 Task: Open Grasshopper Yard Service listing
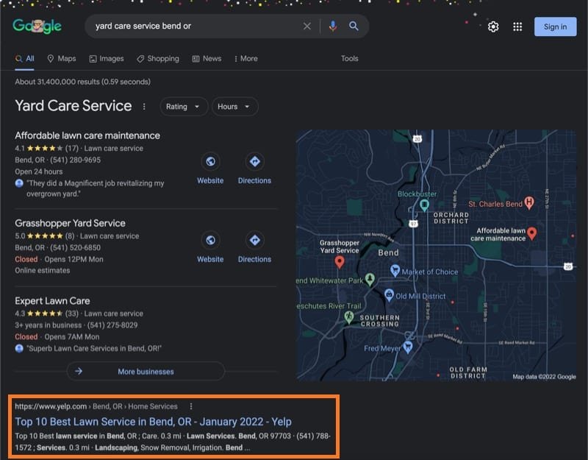coord(70,223)
